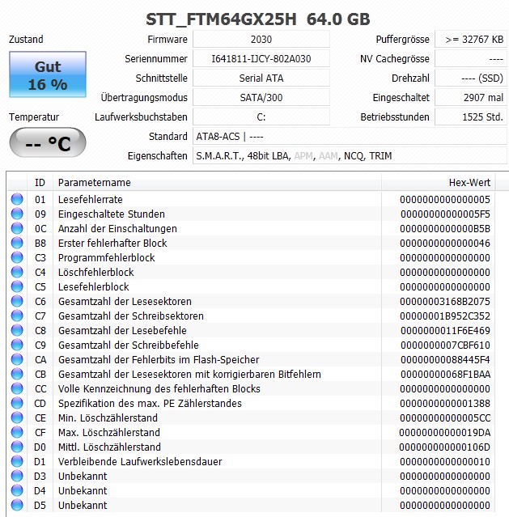Select Gesamtzahl der Lesesektoren mit korrigierbaren Bitfehlern
Image resolution: width=509 pixels, height=517 pixels.
pos(189,374)
